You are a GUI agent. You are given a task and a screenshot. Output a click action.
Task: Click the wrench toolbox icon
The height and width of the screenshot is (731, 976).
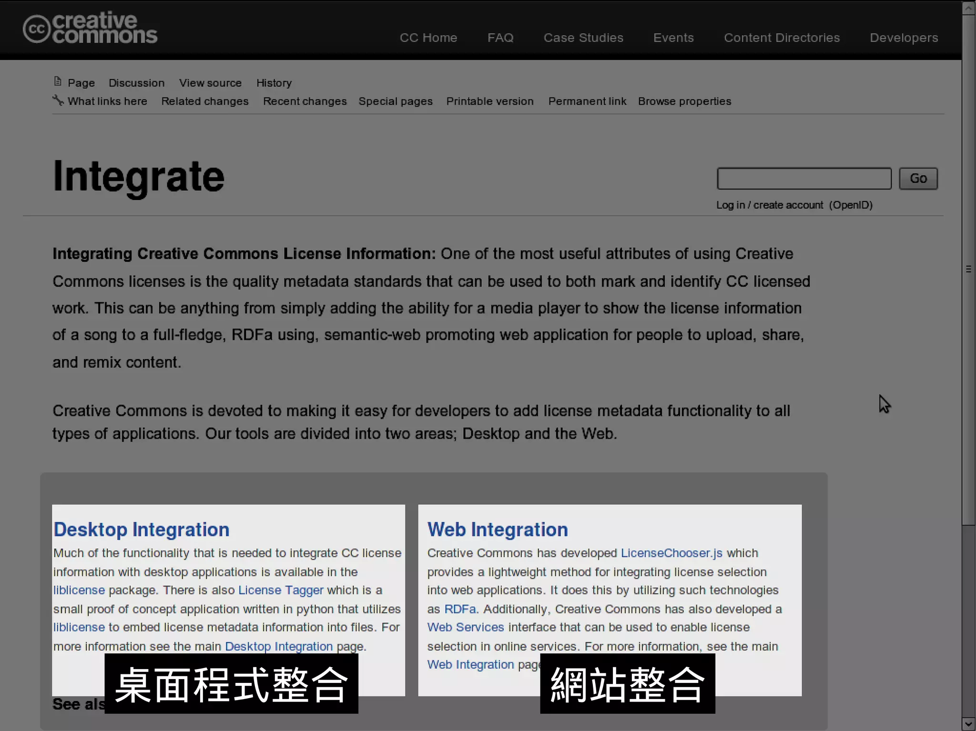pyautogui.click(x=58, y=100)
